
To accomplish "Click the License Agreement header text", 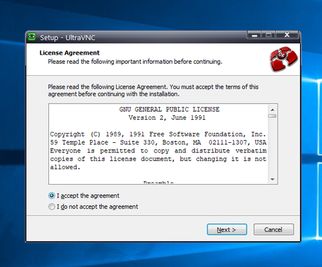I will [x=70, y=53].
